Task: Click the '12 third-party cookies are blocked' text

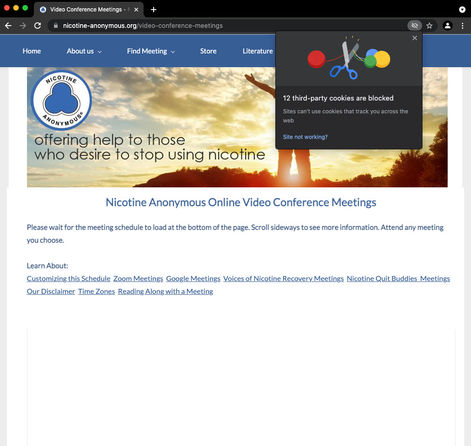Action: click(338, 98)
